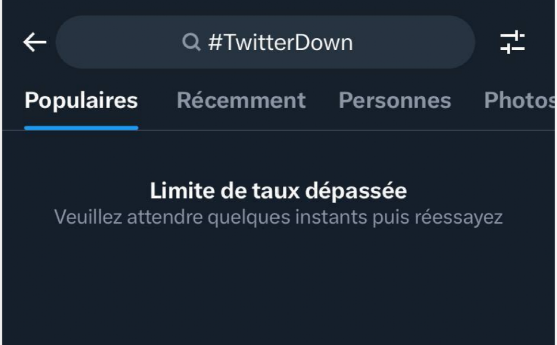The width and height of the screenshot is (557, 345).
Task: Focus the search bar's empty left area
Action: (115, 43)
